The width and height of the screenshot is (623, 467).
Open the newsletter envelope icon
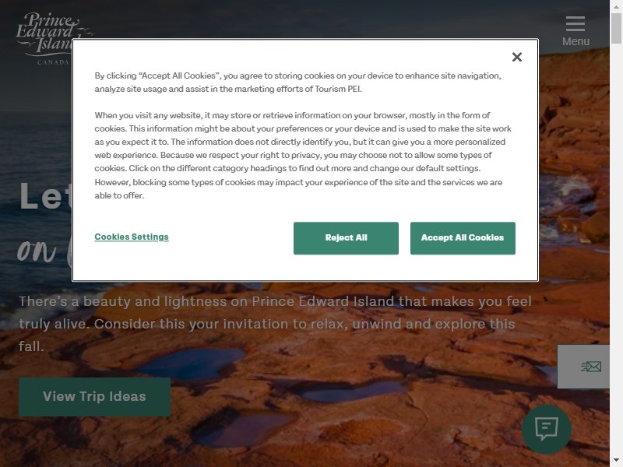590,366
